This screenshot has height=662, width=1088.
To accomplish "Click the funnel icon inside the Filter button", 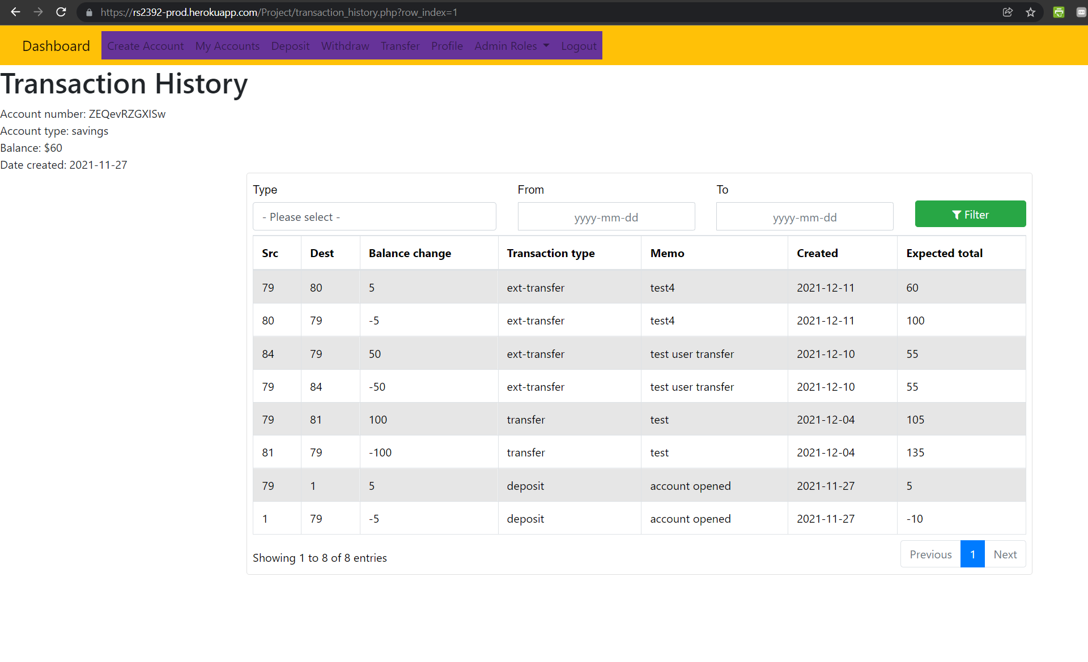I will (x=957, y=214).
